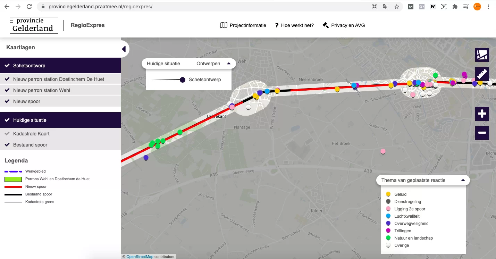Viewport: 496px width, 259px height.
Task: Uncheck the Nieuw spoor layer
Action: click(27, 101)
